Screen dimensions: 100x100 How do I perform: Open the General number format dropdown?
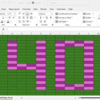(46, 14)
